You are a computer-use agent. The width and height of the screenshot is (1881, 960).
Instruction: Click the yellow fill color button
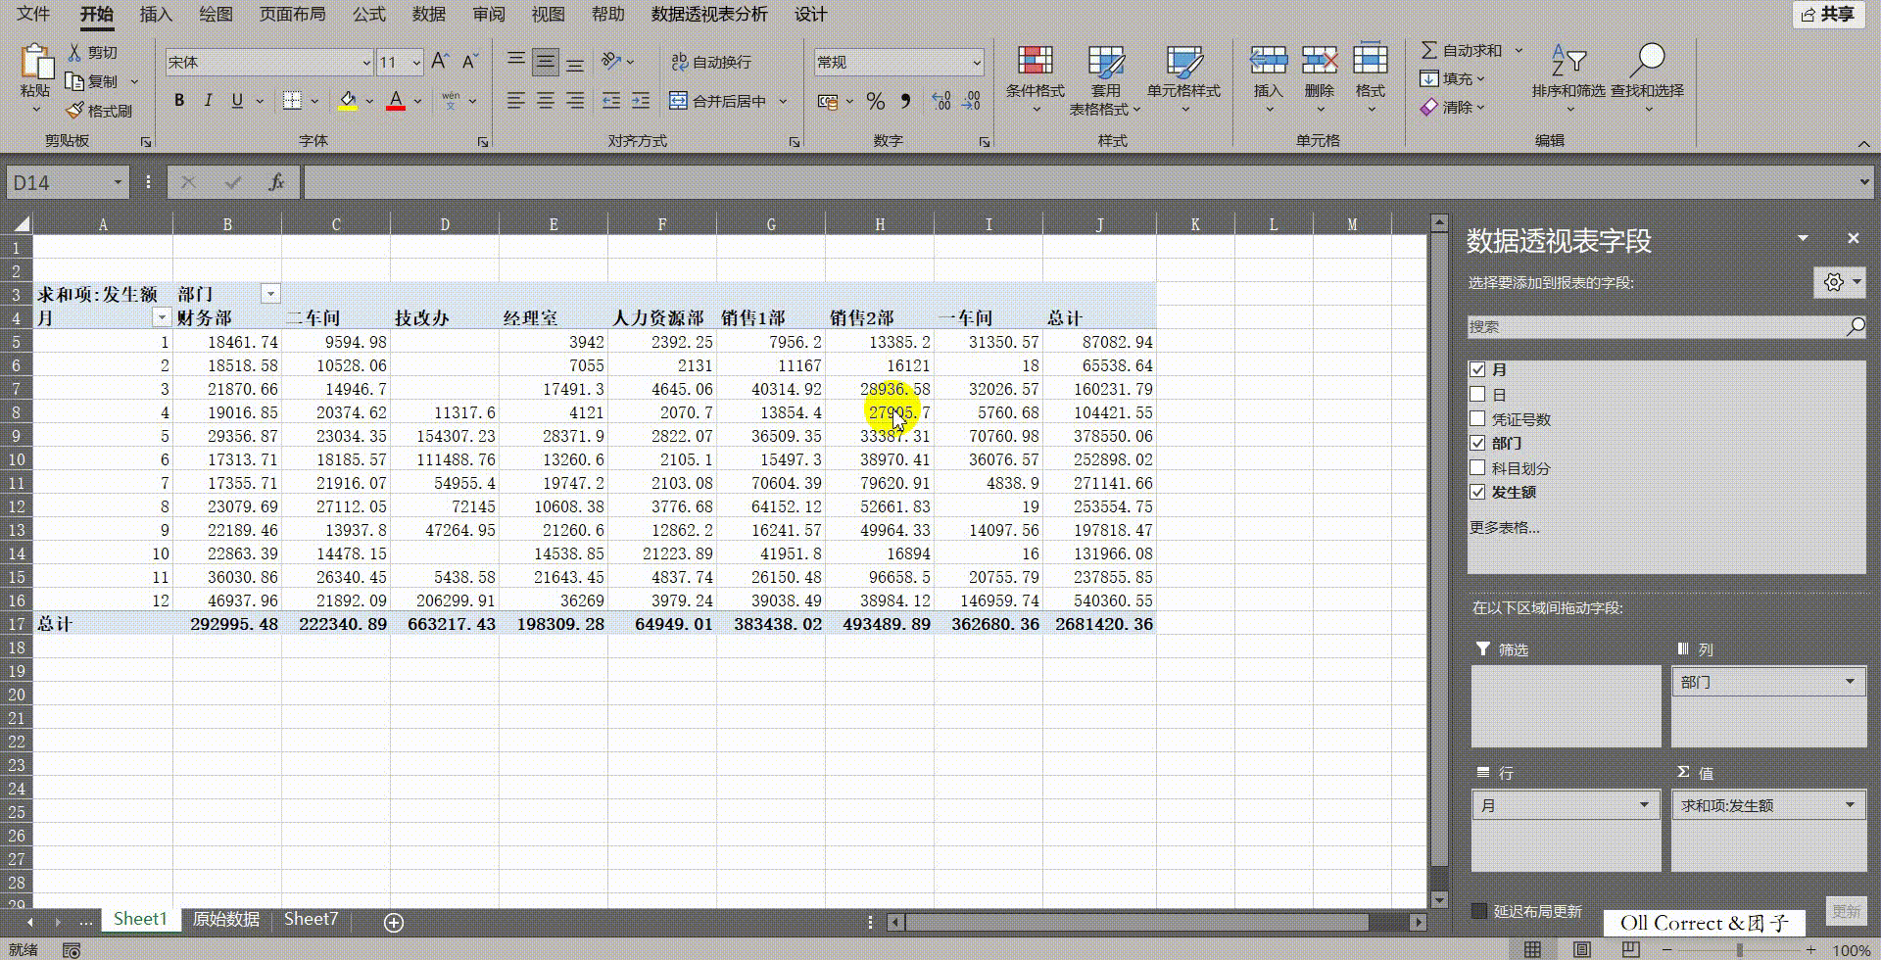[x=348, y=100]
